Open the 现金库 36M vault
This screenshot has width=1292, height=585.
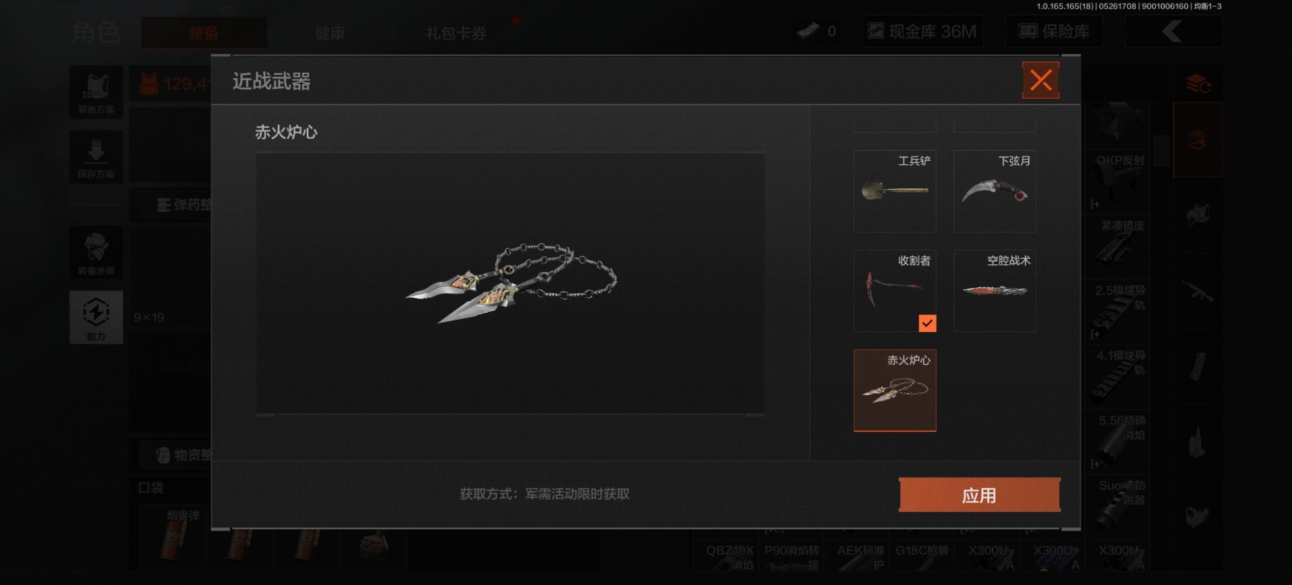coord(923,32)
